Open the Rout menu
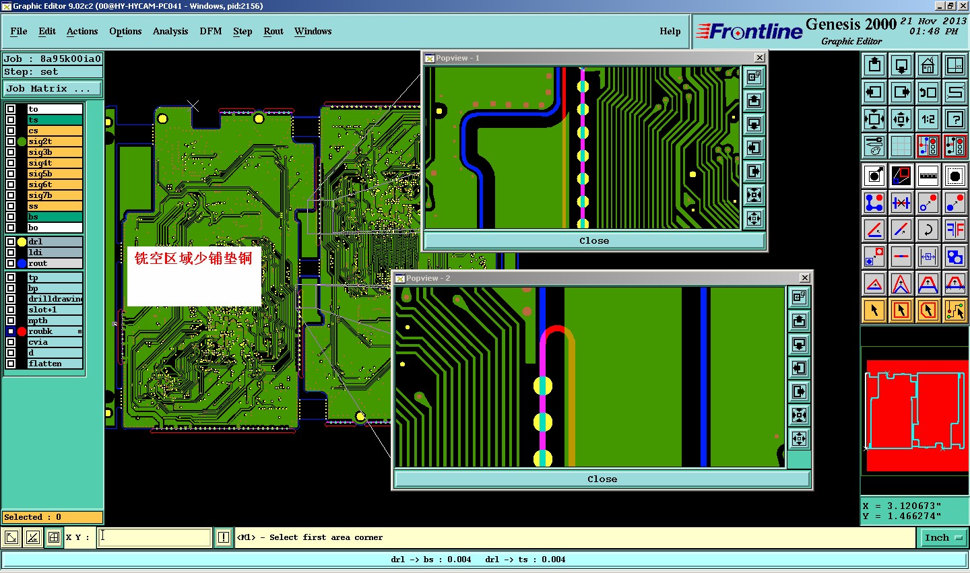Image resolution: width=970 pixels, height=573 pixels. (x=273, y=31)
